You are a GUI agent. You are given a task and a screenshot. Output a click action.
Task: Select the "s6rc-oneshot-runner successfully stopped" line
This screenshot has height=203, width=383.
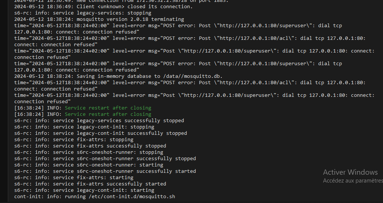105,159
